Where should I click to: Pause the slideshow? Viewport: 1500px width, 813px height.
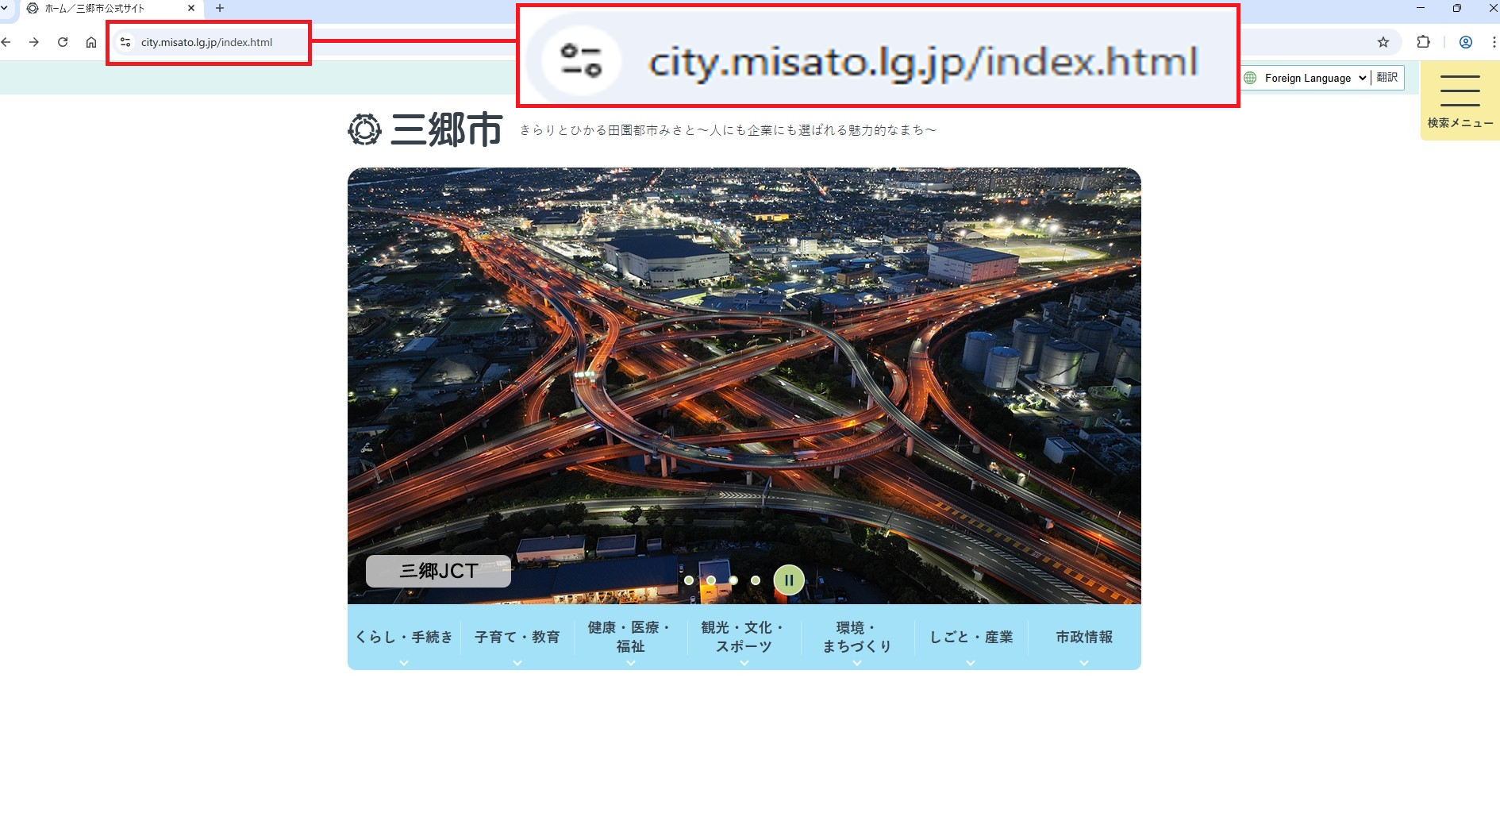point(789,580)
